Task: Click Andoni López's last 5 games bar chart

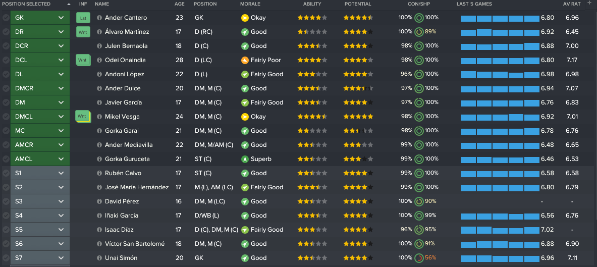Action: pyautogui.click(x=500, y=74)
